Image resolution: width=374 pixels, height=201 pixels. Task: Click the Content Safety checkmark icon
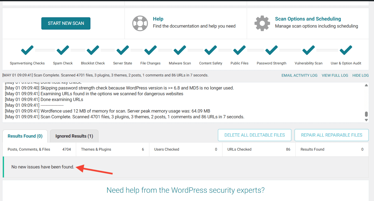point(211,50)
